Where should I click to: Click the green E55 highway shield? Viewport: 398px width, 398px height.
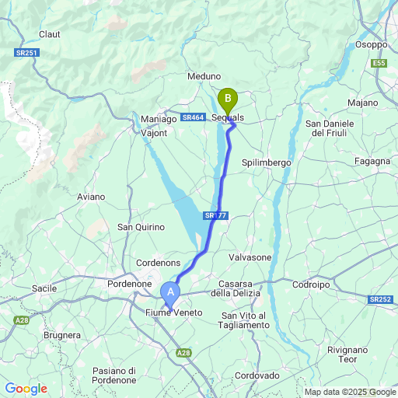(x=379, y=63)
